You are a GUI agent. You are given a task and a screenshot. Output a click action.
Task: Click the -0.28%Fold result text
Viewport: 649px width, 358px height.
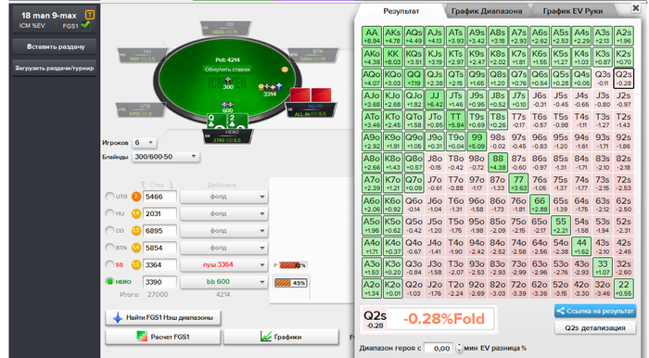point(443,319)
